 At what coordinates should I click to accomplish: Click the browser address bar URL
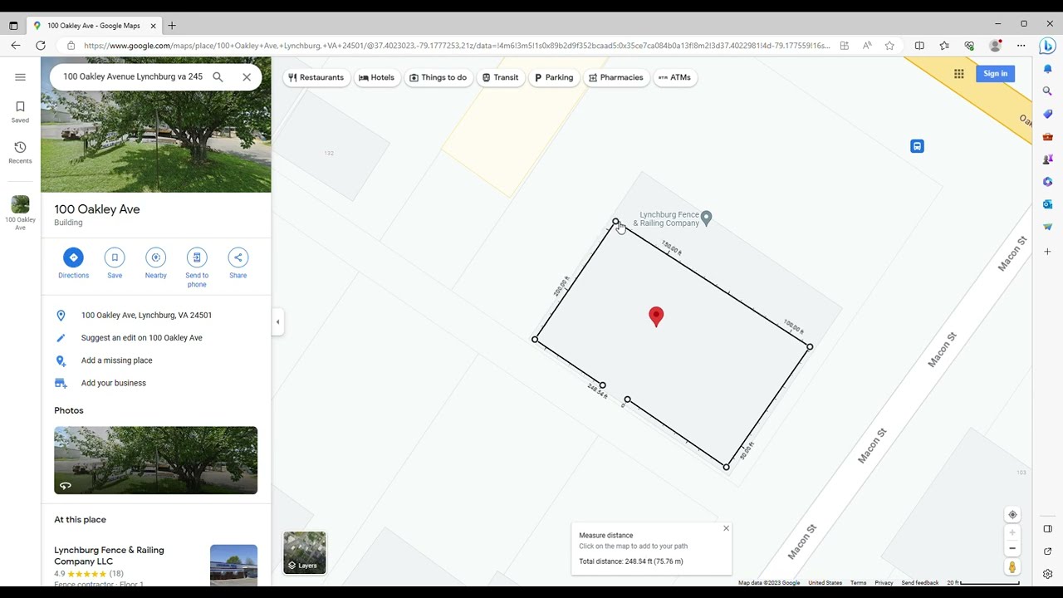pos(457,46)
